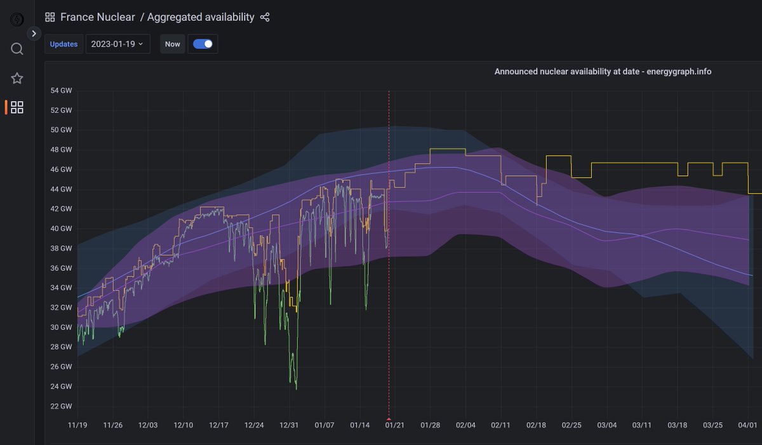Image resolution: width=762 pixels, height=445 pixels.
Task: Expand the sidebar with the chevron button
Action: (x=34, y=33)
